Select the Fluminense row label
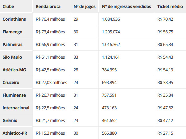Viewport: 186px width, 139px height. pos(14,95)
